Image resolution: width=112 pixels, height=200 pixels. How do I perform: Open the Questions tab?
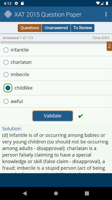pyautogui.click(x=30, y=28)
